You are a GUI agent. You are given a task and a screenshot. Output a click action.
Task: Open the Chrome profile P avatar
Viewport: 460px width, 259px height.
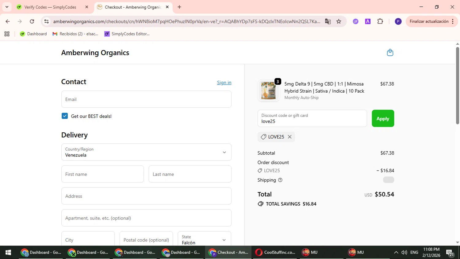tap(398, 21)
